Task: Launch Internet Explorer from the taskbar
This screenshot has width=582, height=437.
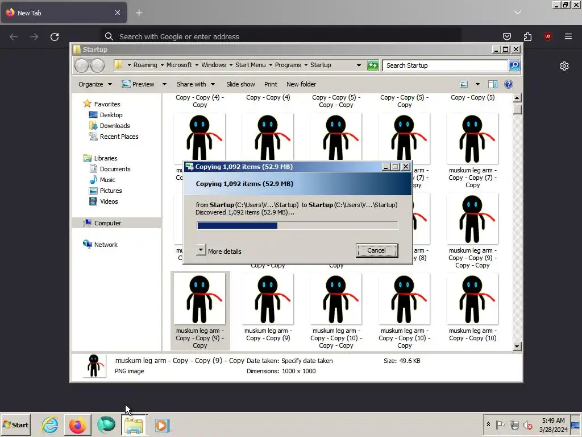Action: [x=50, y=424]
